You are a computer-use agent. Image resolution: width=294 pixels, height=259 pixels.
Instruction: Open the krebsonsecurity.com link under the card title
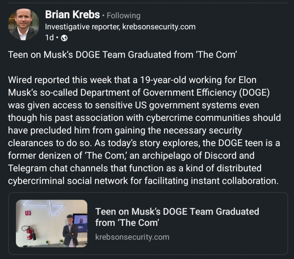(132, 237)
